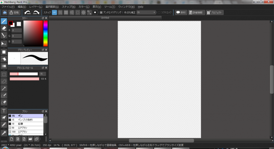Image resolution: width=274 pixels, height=149 pixels.
Task: Click 詳細情報 button
Action: pyautogui.click(x=196, y=13)
